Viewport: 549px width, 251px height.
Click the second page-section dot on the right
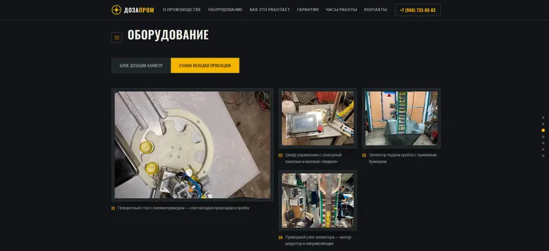click(x=543, y=124)
